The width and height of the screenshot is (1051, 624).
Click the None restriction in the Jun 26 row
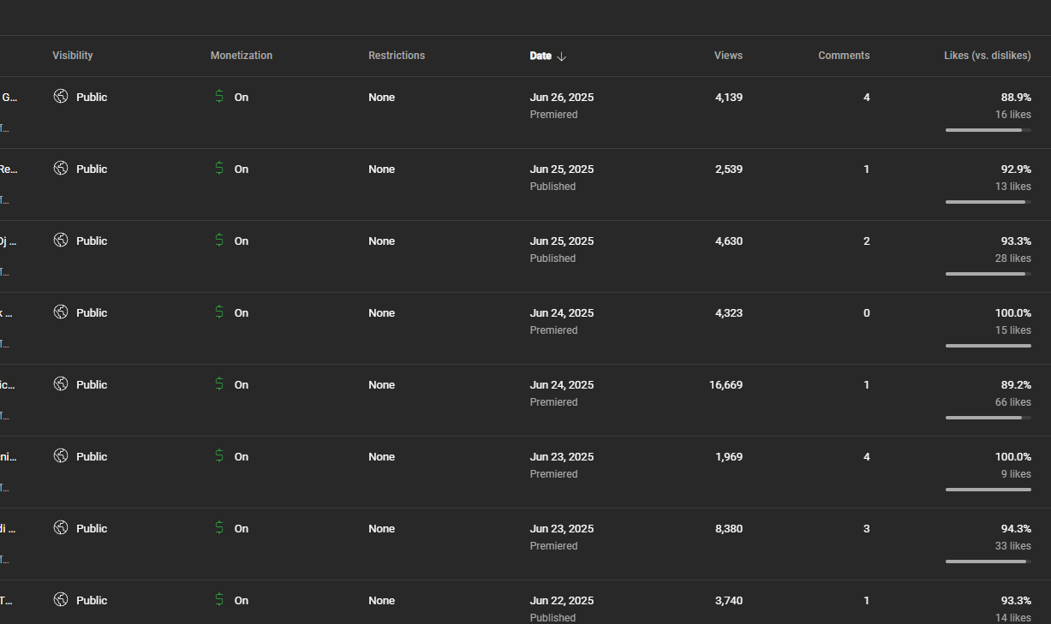(x=382, y=98)
